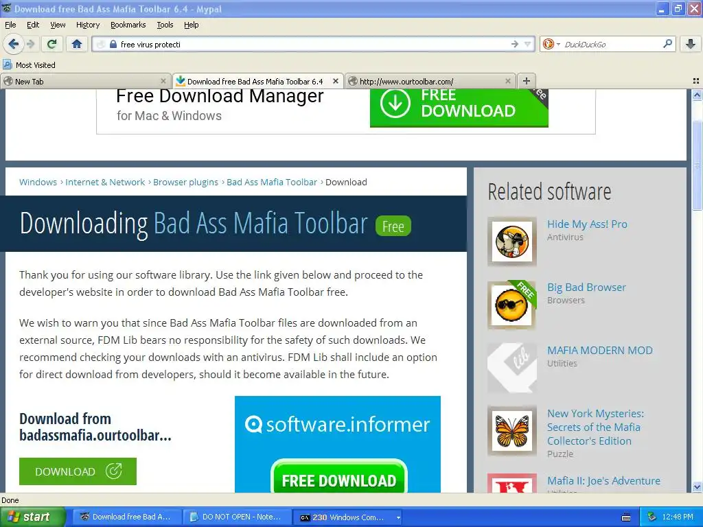Click the list all tabs button
The image size is (703, 527).
(x=696, y=81)
